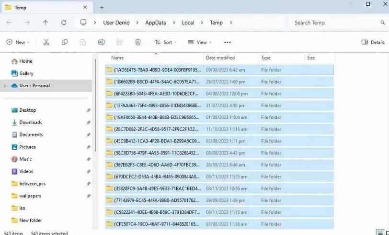Open the Sort dropdown menu

coord(165,42)
